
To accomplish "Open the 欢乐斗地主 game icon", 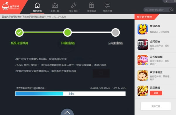I will 143,75.
